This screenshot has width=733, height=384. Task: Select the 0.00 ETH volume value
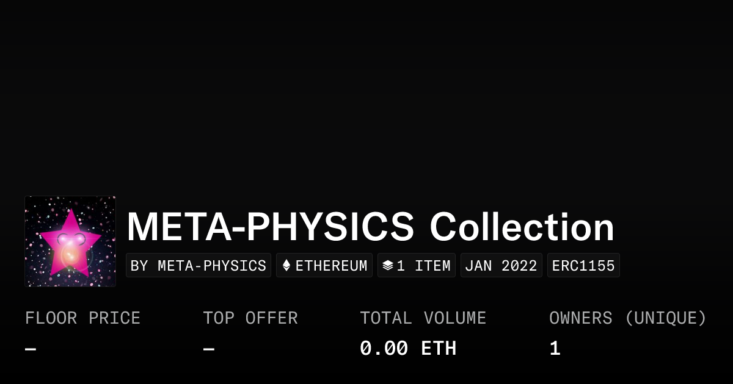click(408, 349)
